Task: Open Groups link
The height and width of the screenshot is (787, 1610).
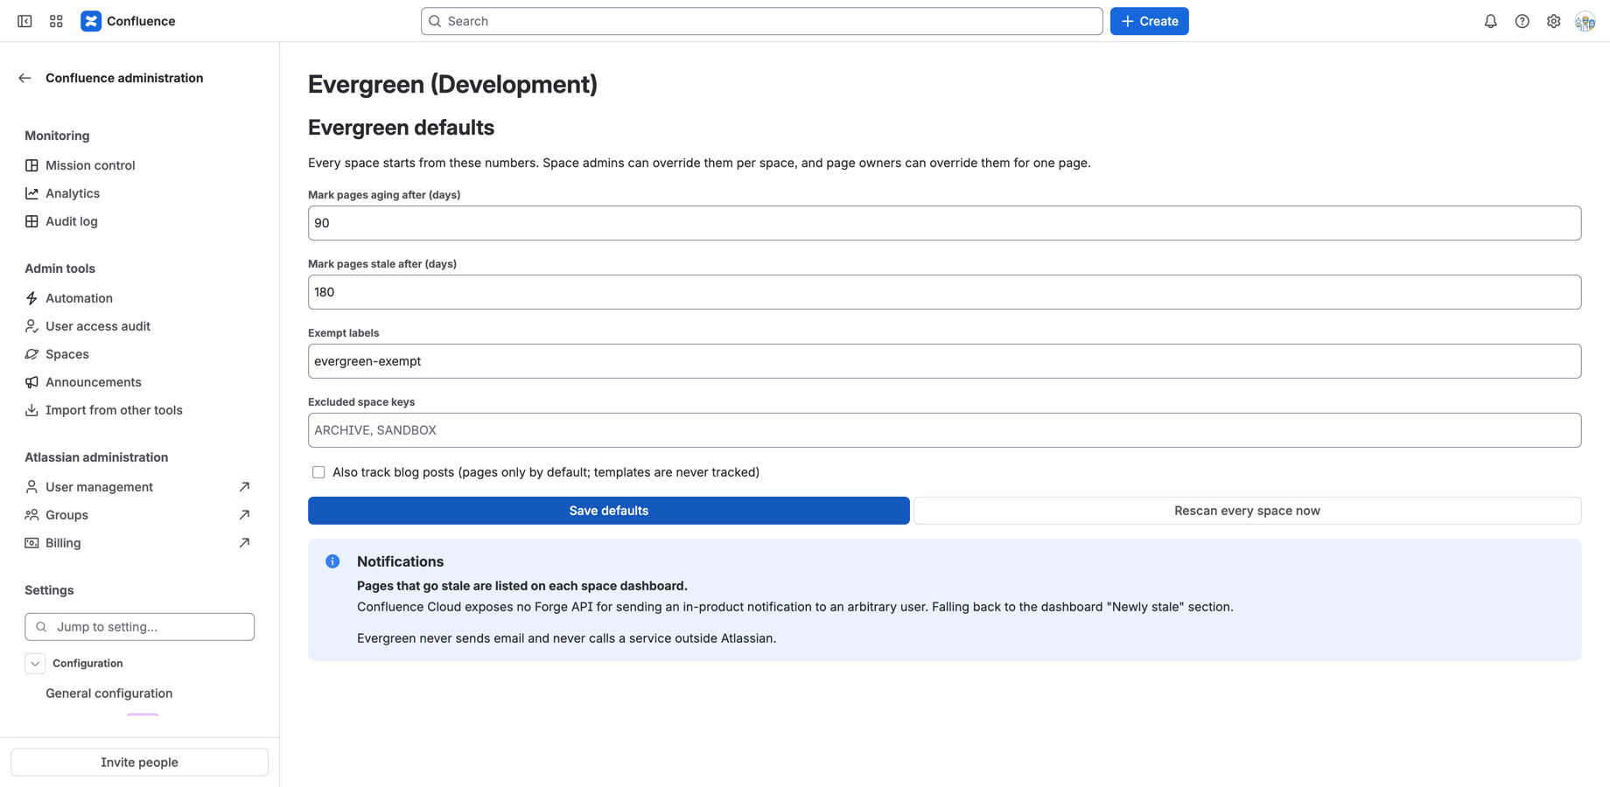Action: (x=66, y=515)
